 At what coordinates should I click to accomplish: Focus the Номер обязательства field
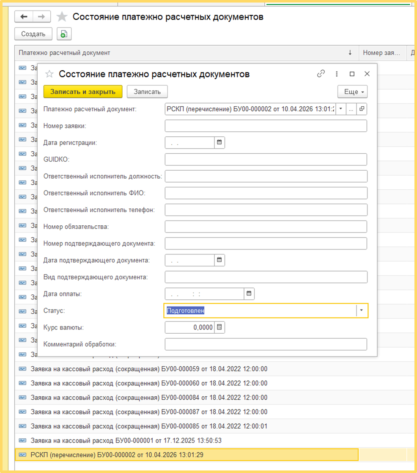coord(266,227)
